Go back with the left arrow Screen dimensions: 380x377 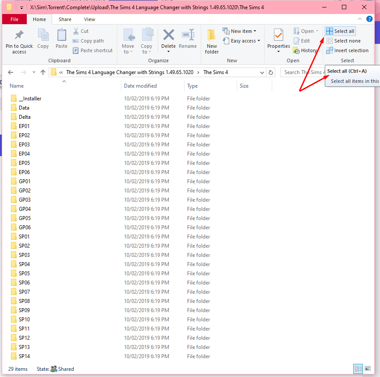coord(11,72)
